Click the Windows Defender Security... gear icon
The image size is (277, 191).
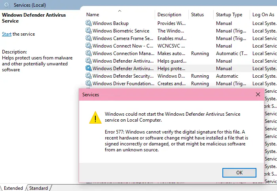click(89, 76)
